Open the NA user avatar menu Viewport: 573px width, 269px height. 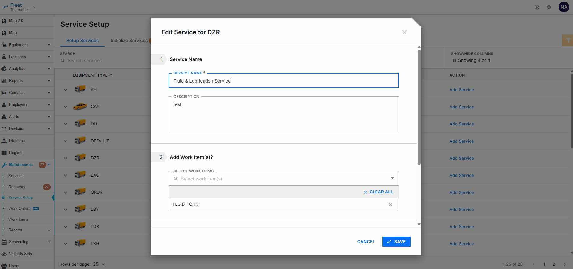[x=564, y=7]
